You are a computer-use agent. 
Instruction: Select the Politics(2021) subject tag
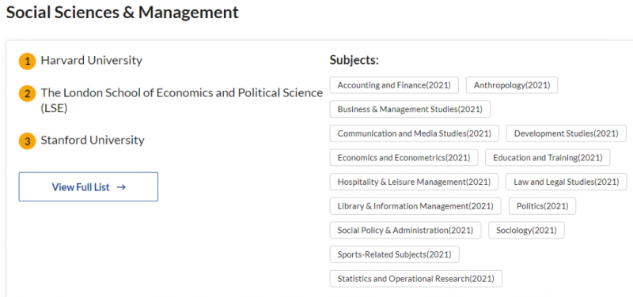click(x=543, y=206)
